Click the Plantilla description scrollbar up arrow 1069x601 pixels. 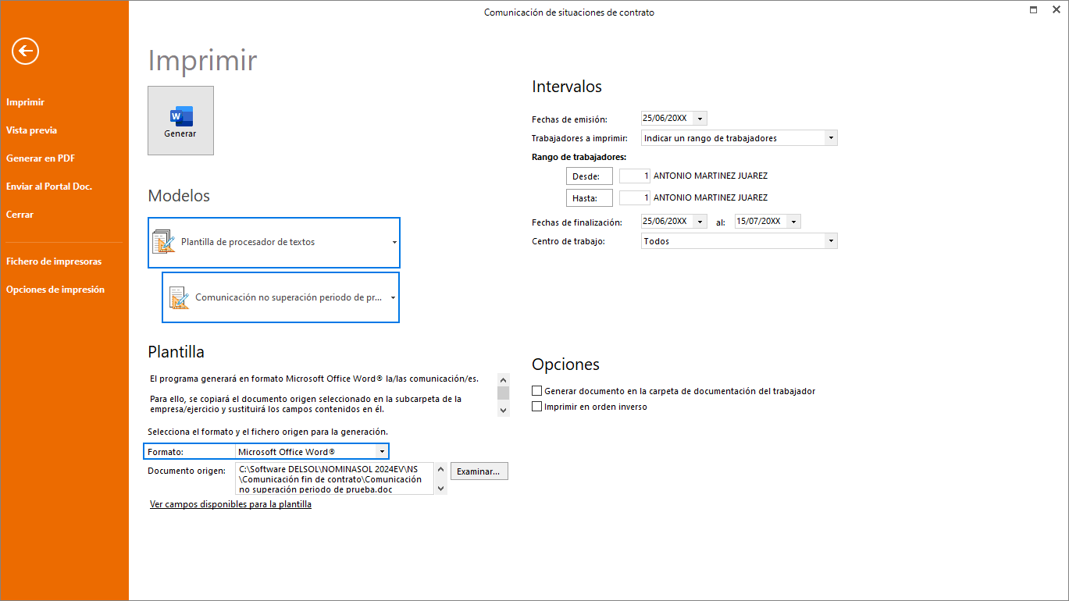coord(503,379)
